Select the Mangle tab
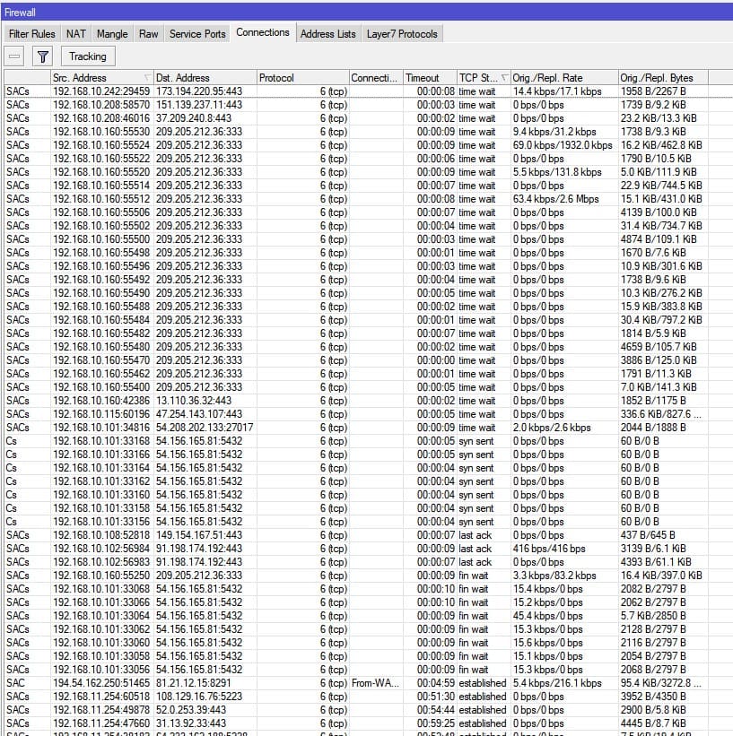This screenshot has width=733, height=736. pos(112,34)
